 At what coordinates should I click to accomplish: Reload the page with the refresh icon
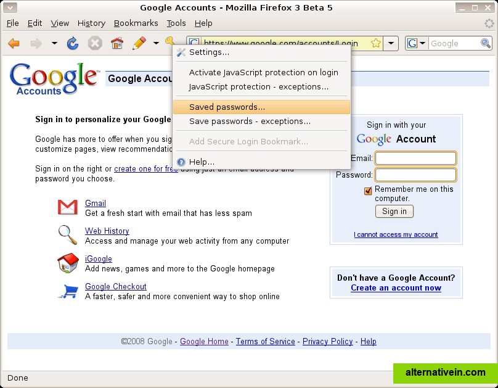(x=73, y=43)
